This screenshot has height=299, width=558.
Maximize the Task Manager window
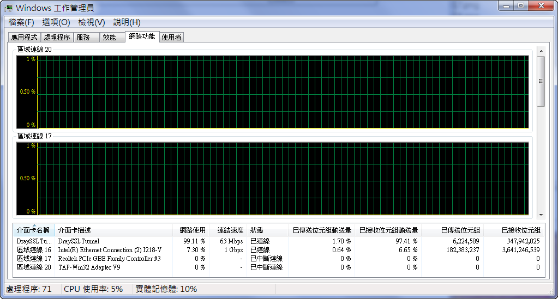[x=521, y=5]
